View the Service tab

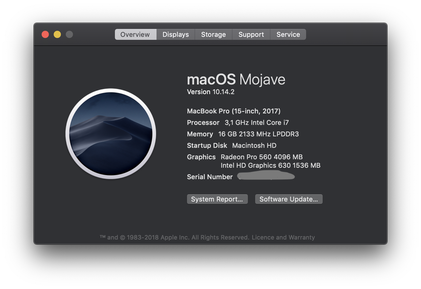click(288, 34)
